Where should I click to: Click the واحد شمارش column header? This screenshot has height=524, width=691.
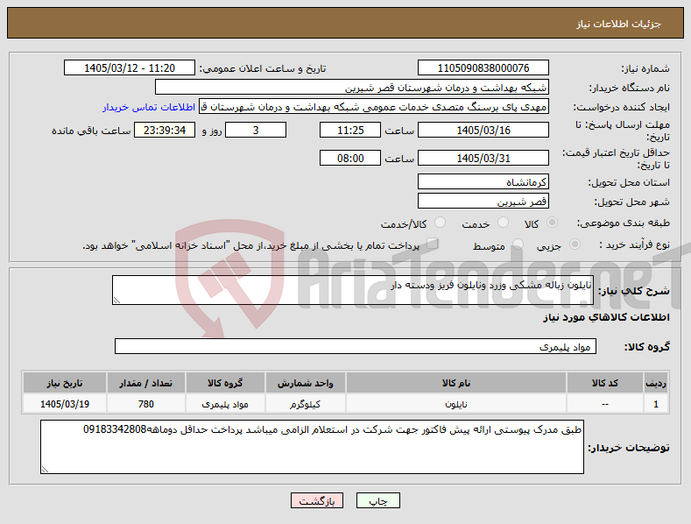pyautogui.click(x=306, y=383)
